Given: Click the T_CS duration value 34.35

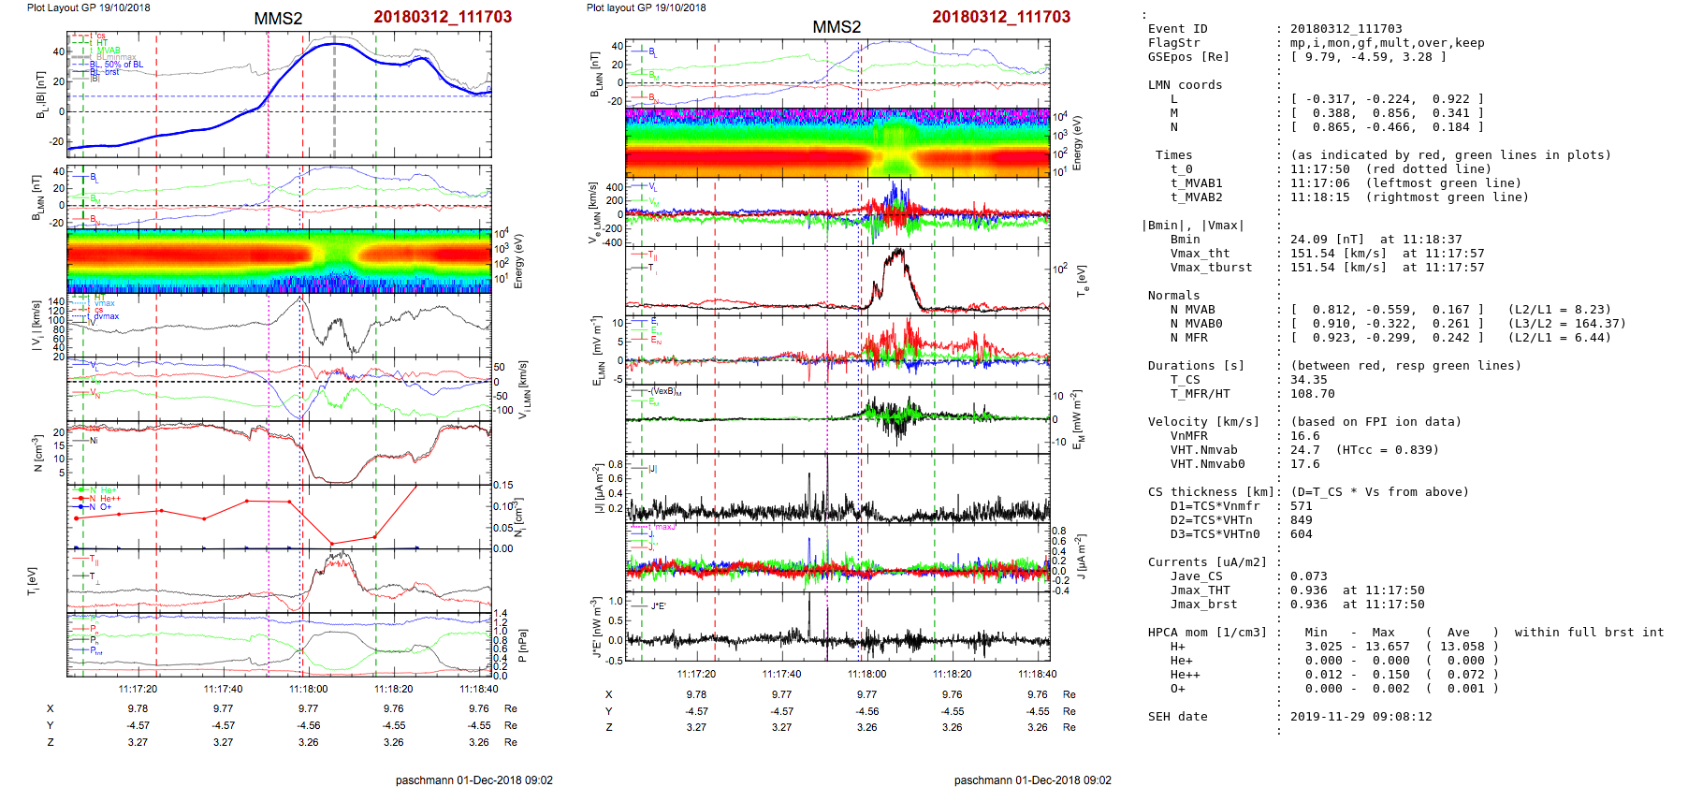Looking at the screenshot, I should coord(1308,380).
